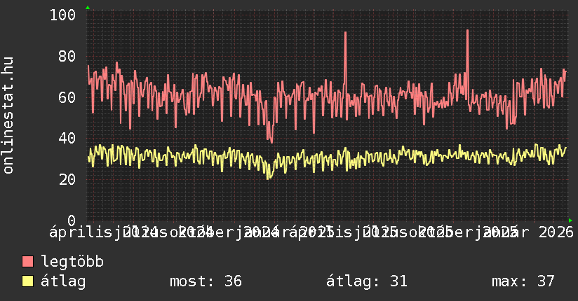Viewport: 578px width, 301px height.
Task: Click the green arrow ending the x-axis
Action: click(570, 220)
